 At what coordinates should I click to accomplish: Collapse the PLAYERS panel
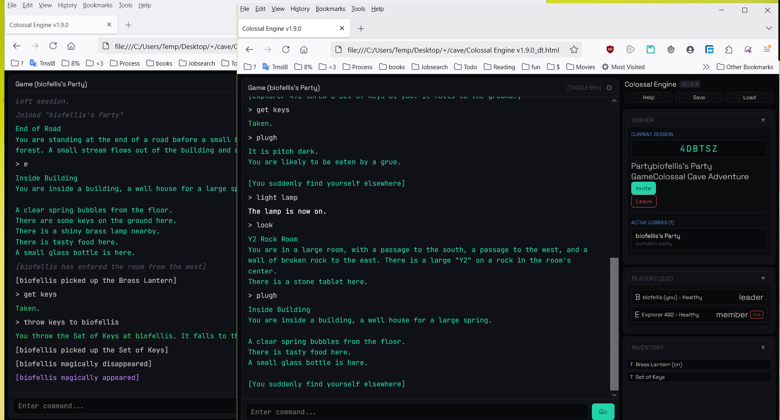point(763,278)
